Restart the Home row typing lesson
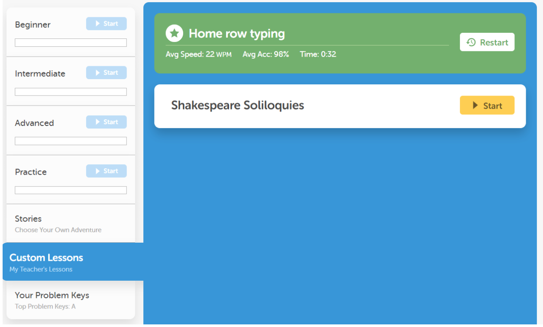The image size is (543, 327). click(x=487, y=42)
